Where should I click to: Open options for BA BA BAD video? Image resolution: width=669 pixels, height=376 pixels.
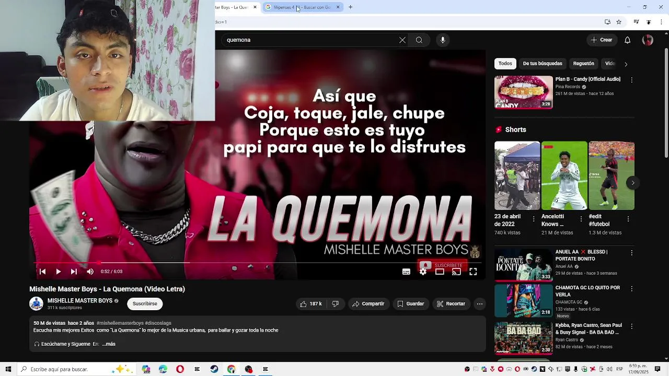631,326
